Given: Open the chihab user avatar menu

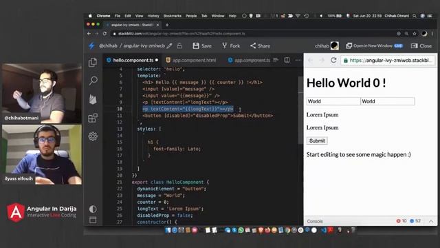Looking at the screenshot, I should (335, 45).
